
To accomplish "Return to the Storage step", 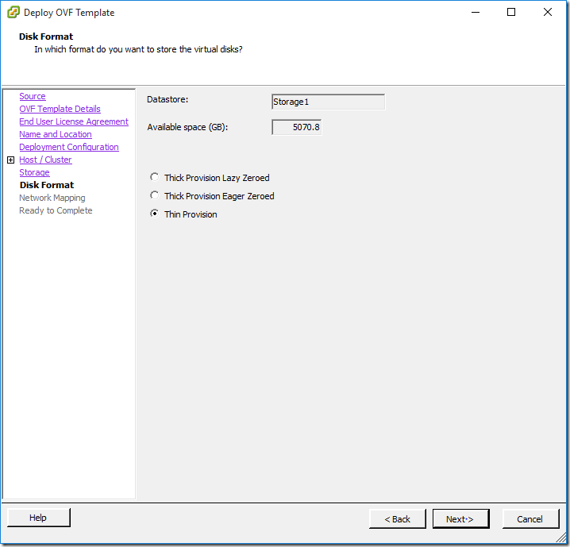I will tap(35, 172).
